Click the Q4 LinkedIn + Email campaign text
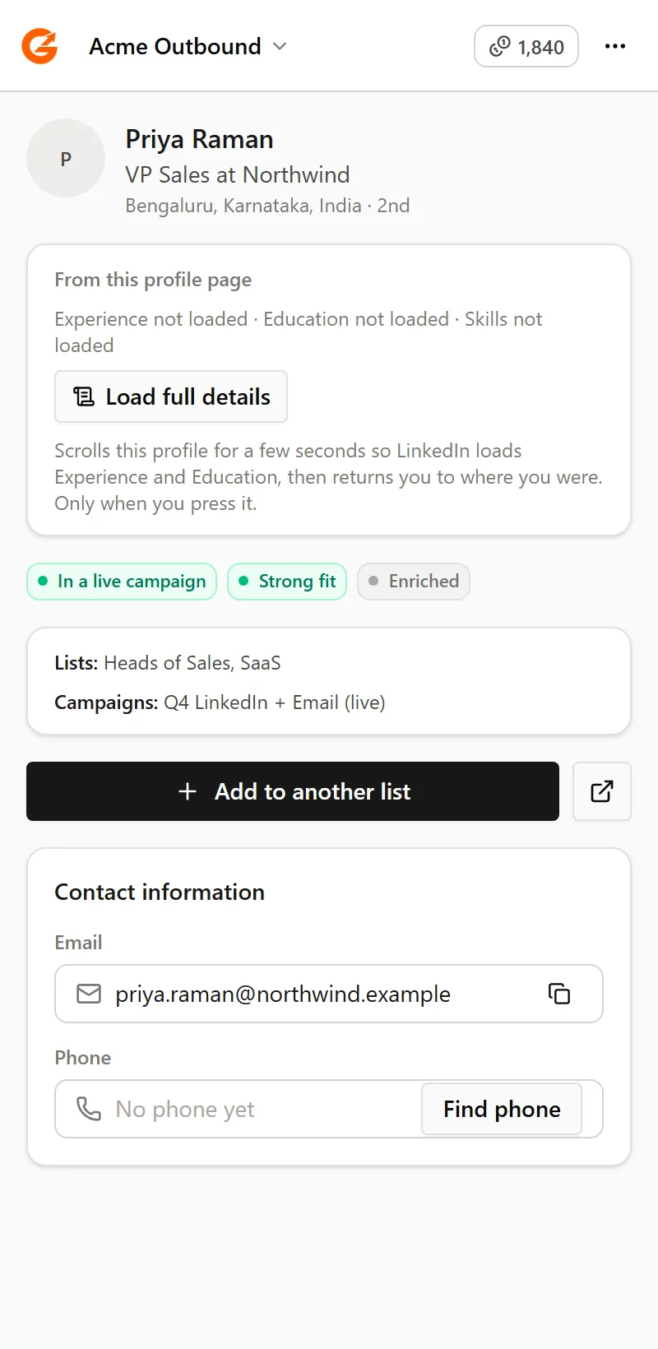658x1349 pixels. point(275,702)
